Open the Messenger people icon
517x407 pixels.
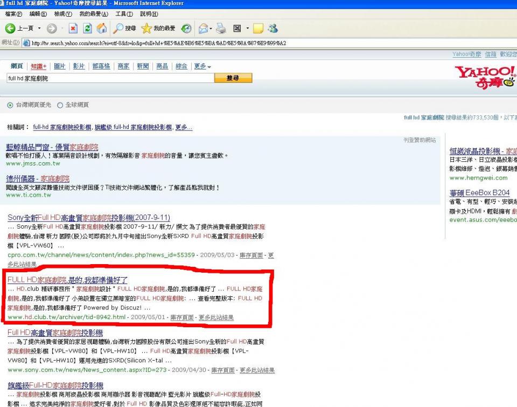[273, 29]
